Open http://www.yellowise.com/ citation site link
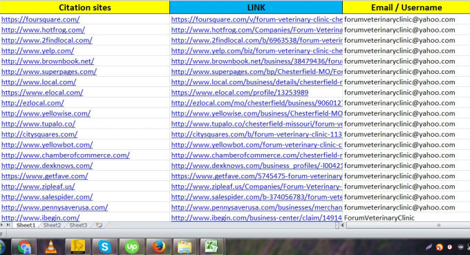This screenshot has height=255, width=470. pyautogui.click(x=46, y=113)
